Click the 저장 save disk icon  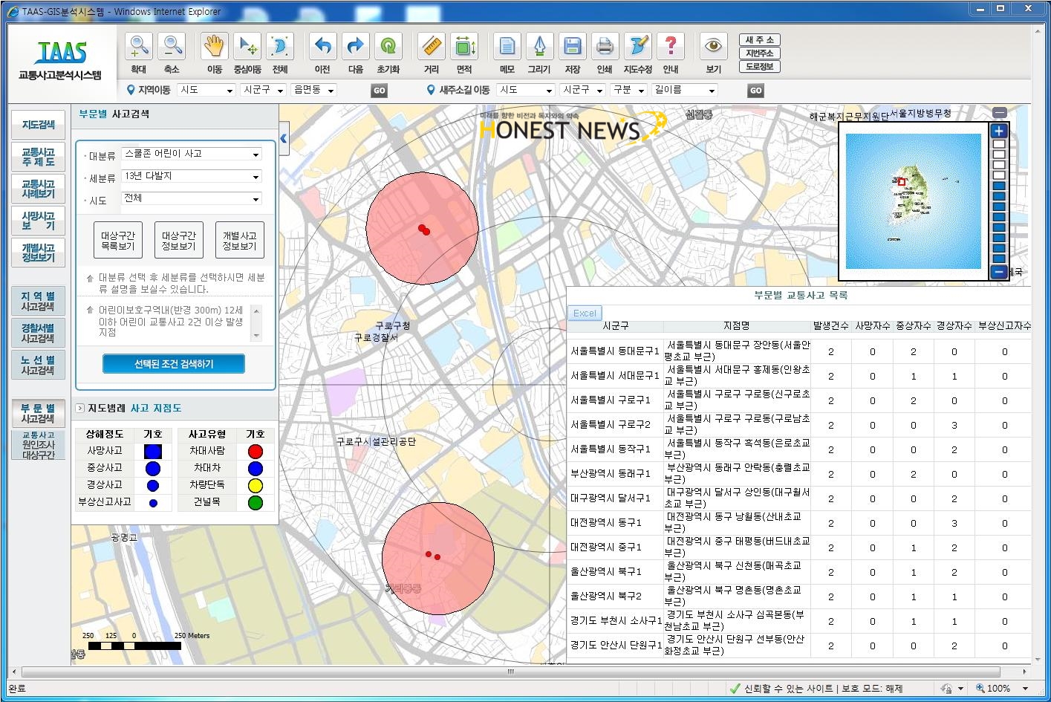coord(572,47)
